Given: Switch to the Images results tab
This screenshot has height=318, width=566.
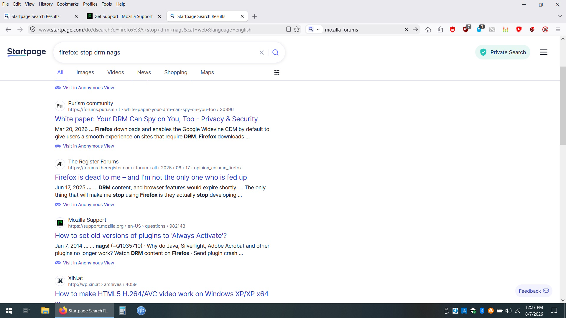Looking at the screenshot, I should 85,72.
